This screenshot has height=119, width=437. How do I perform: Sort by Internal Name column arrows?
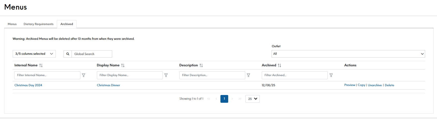click(41, 65)
